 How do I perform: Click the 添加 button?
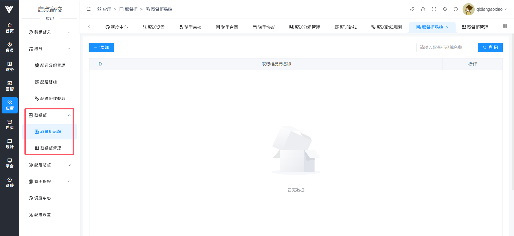102,47
